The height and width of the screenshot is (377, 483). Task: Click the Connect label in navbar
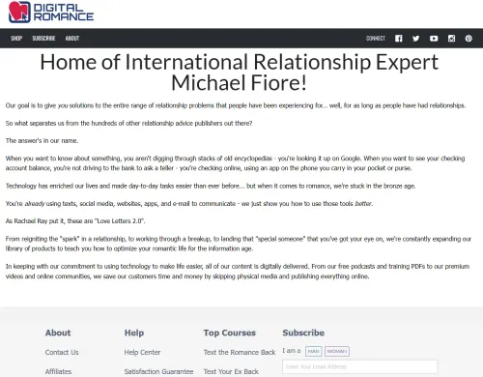pos(376,39)
